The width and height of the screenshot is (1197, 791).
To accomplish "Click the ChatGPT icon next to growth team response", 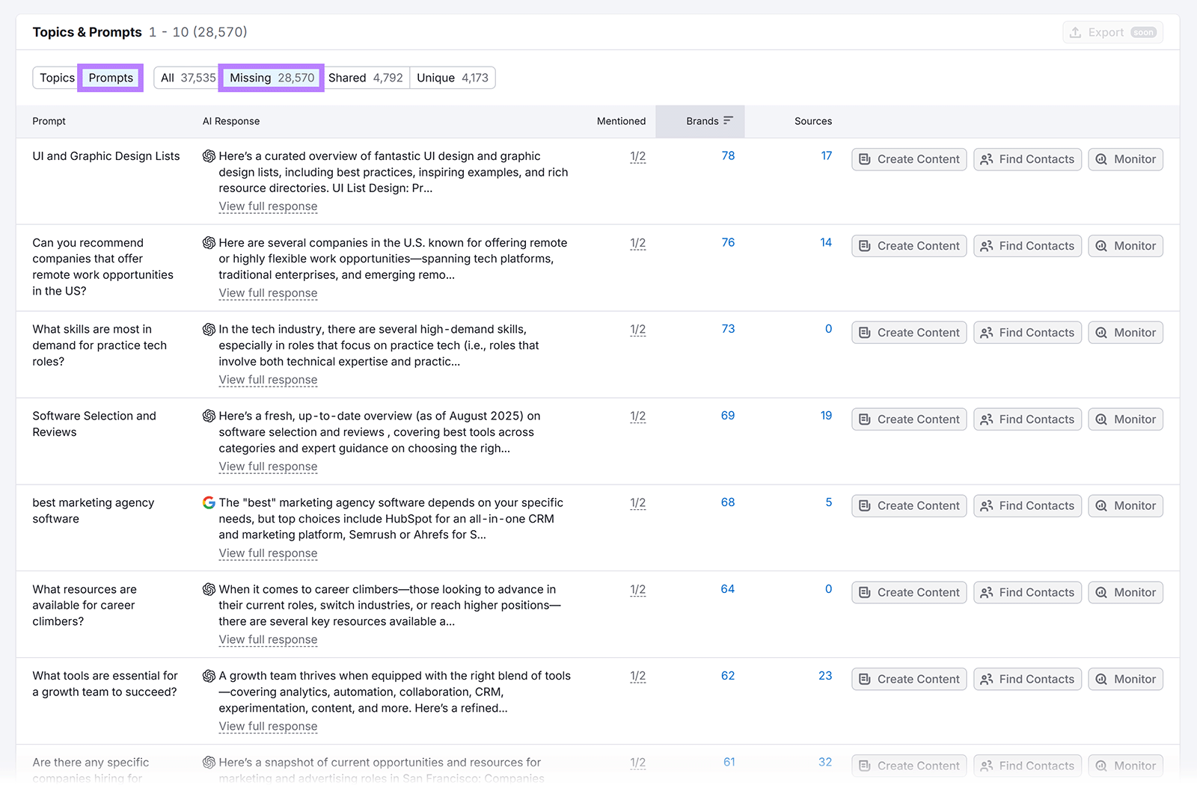I will coord(208,676).
